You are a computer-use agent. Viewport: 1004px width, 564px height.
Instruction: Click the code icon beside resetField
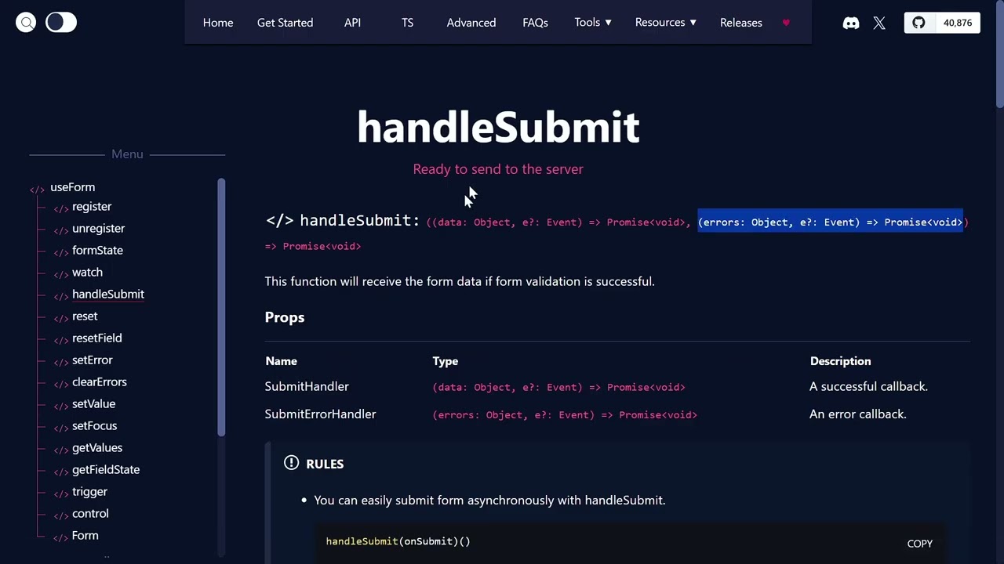click(x=60, y=340)
